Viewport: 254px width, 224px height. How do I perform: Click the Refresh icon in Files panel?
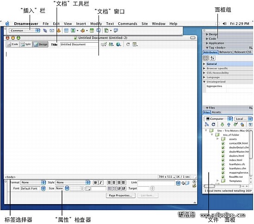coord(213,124)
